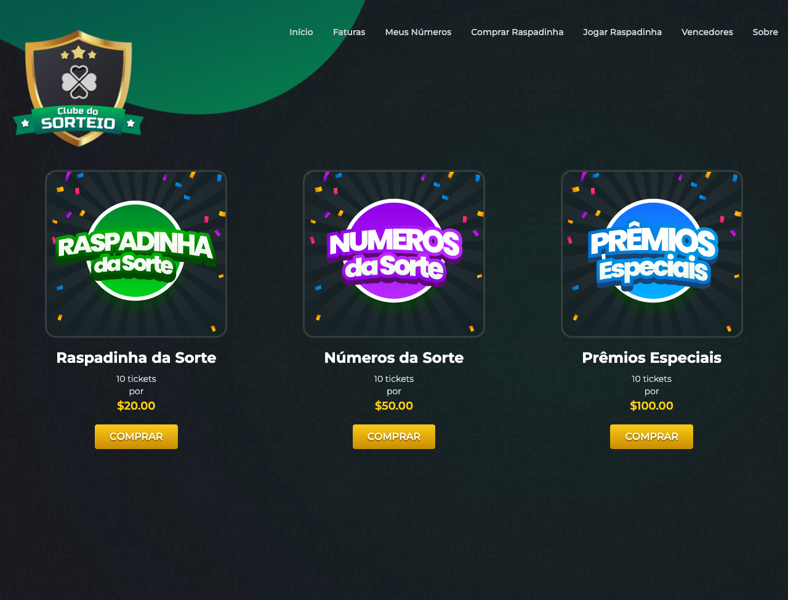The image size is (788, 600).
Task: Click COMPRAR under Raspadinha da Sorte
Action: [x=136, y=437]
